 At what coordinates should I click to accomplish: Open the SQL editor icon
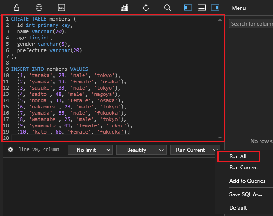(62, 8)
